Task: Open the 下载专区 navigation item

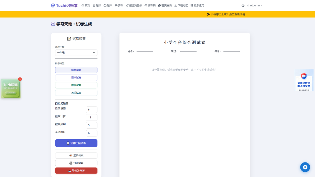Action: 181,6
